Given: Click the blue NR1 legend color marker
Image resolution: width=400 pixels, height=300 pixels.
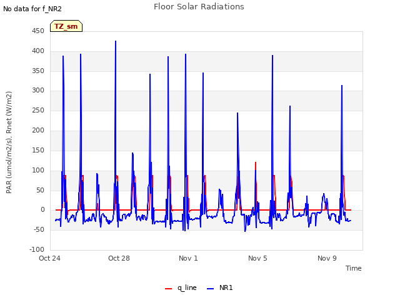Looking at the screenshot, I should pos(210,289).
